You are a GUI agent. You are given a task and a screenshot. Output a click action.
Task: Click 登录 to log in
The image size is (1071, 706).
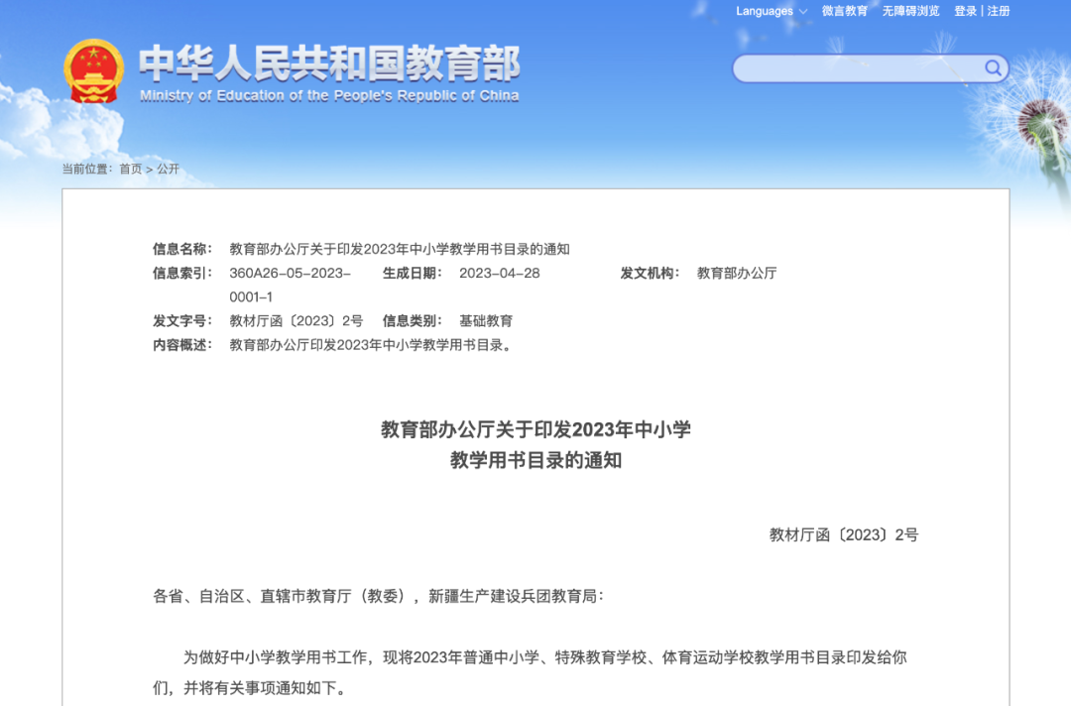[965, 11]
